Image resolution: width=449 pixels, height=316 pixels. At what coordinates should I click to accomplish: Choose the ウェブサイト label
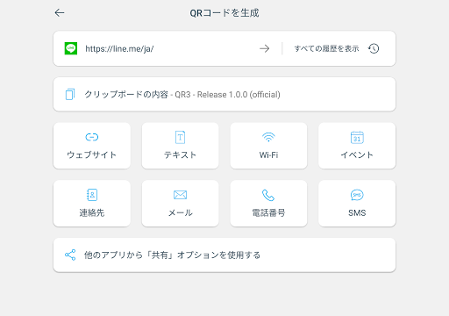coord(92,154)
